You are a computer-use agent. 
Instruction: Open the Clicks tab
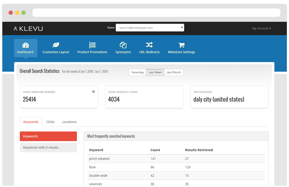(x=50, y=122)
